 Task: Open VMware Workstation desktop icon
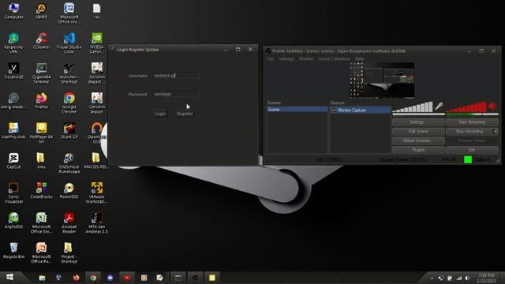(x=96, y=192)
